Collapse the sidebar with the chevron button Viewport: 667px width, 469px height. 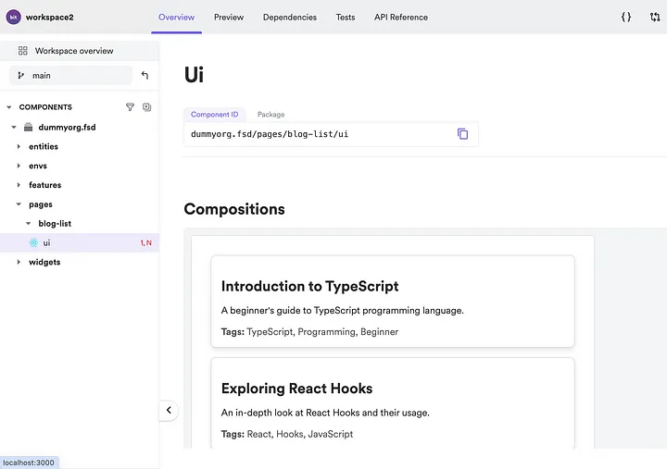[x=169, y=411]
